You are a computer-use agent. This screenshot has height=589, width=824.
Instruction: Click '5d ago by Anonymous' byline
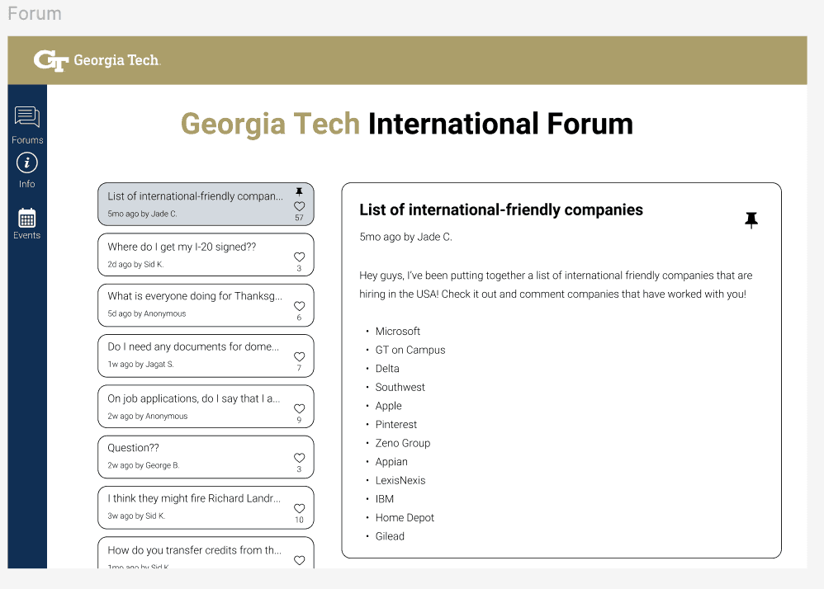147,314
